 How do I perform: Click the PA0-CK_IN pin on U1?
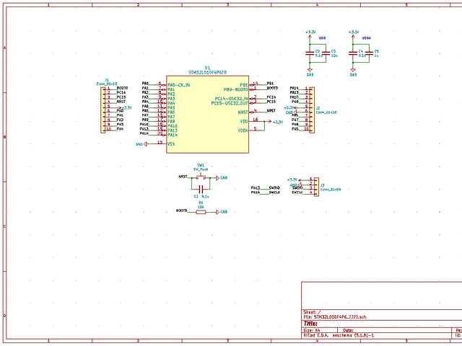pos(178,85)
